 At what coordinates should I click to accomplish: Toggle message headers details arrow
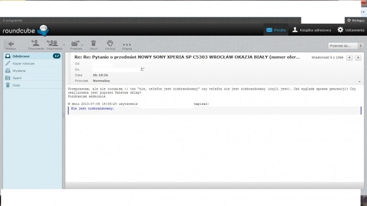point(360,81)
